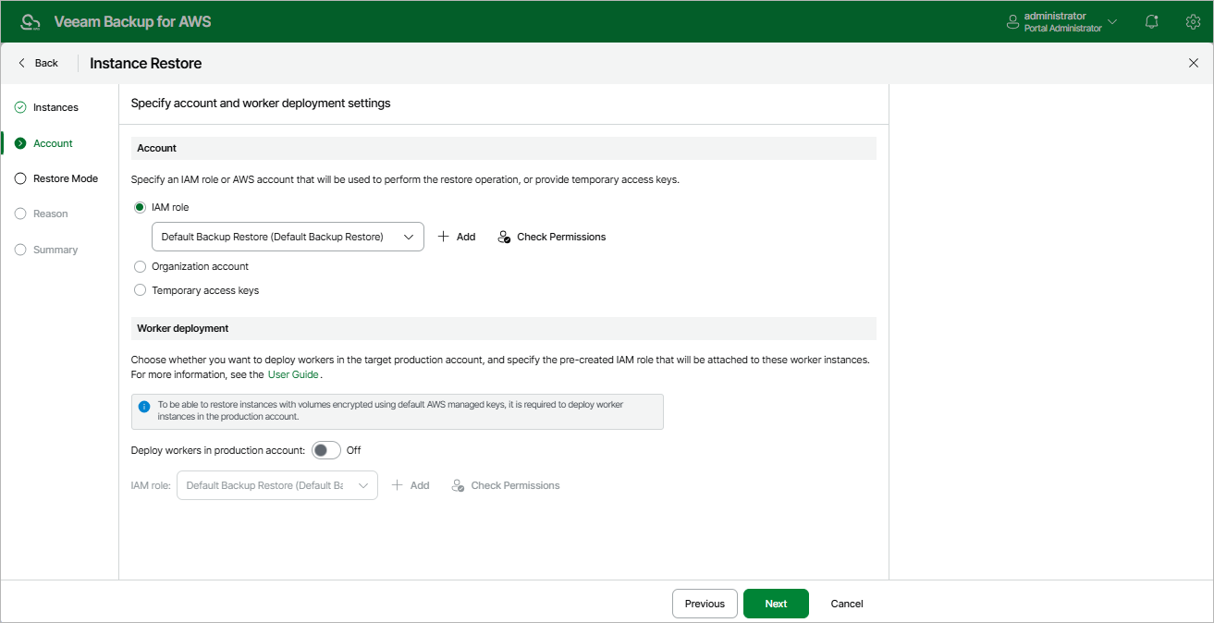Open the User Guide link
The image size is (1214, 623).
293,374
